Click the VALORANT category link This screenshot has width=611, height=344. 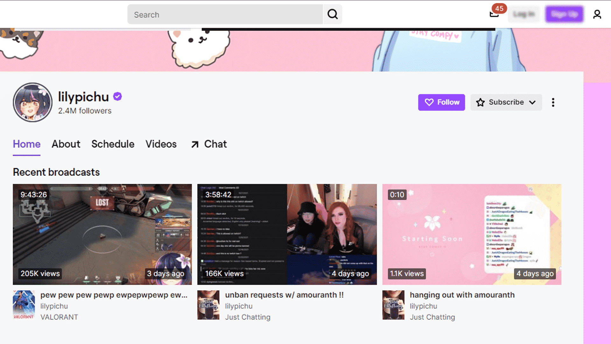pyautogui.click(x=59, y=317)
